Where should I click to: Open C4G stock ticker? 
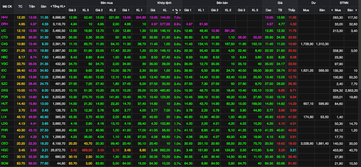[x=4, y=44]
